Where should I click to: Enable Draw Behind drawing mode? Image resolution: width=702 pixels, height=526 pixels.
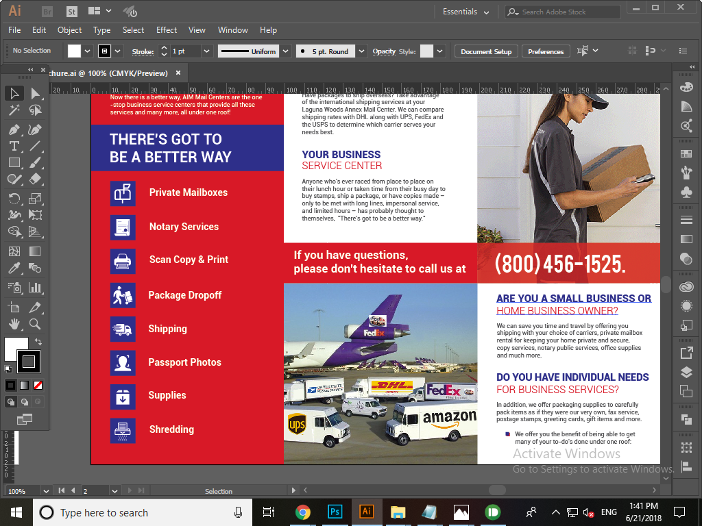point(24,402)
